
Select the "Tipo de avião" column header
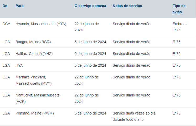click(179, 9)
